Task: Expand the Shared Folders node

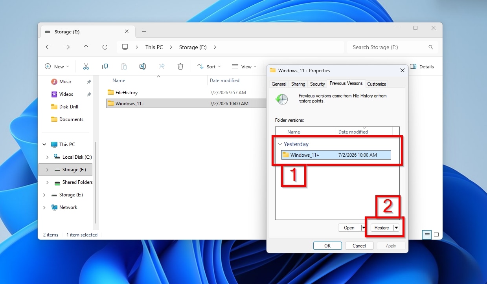Action: [x=48, y=182]
